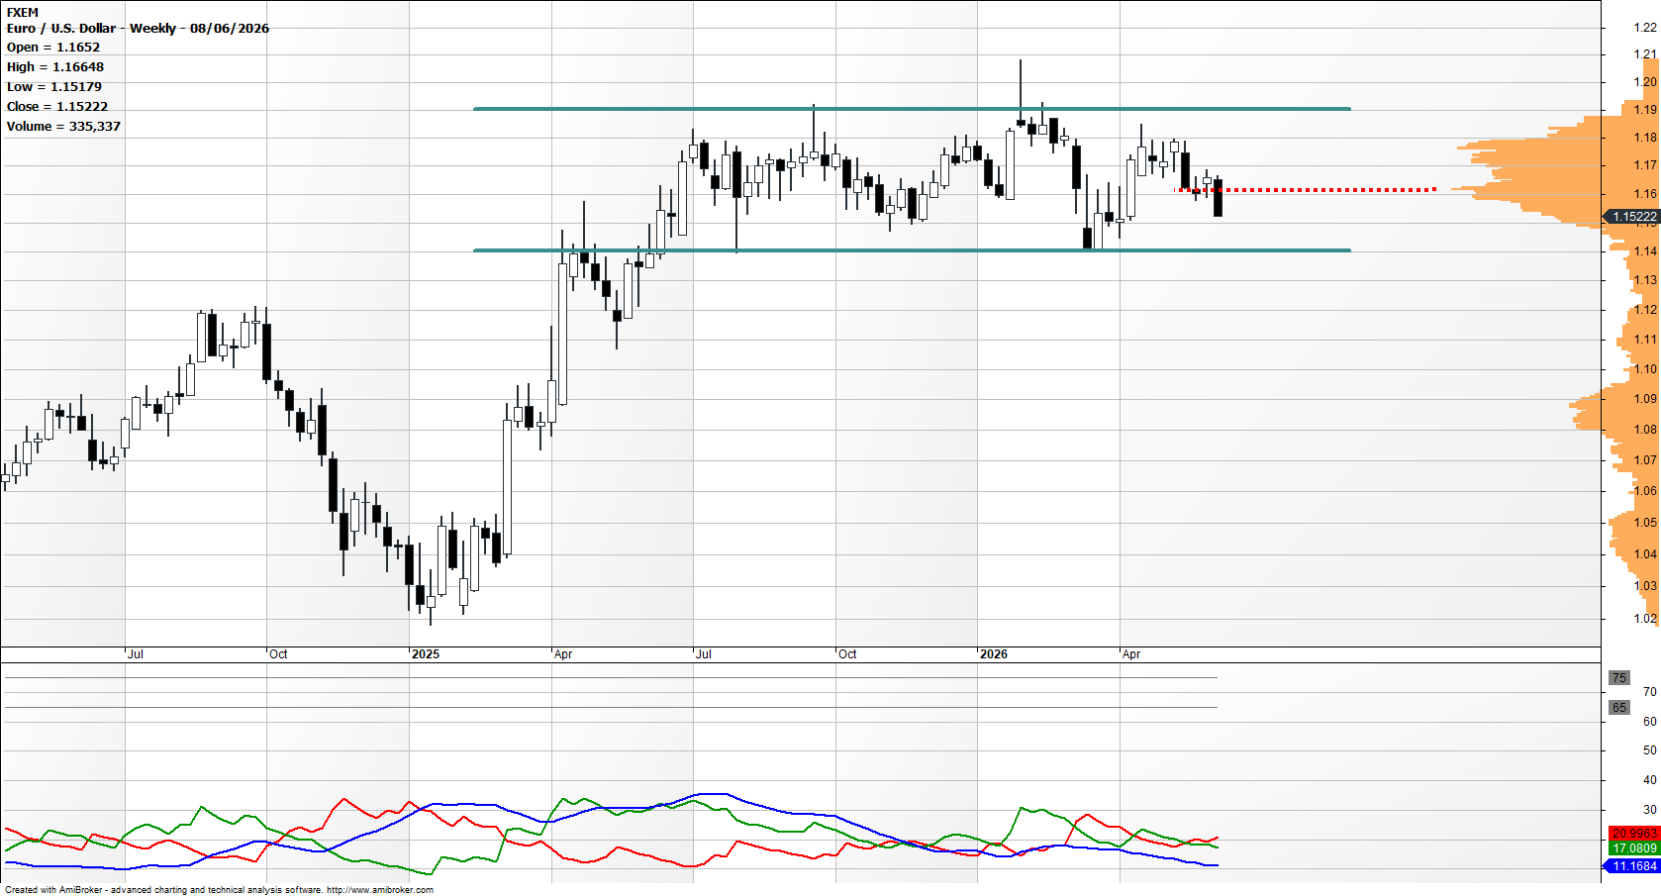The width and height of the screenshot is (1661, 896).
Task: Select the 'Open = 1.1652' value line
Action: [53, 48]
